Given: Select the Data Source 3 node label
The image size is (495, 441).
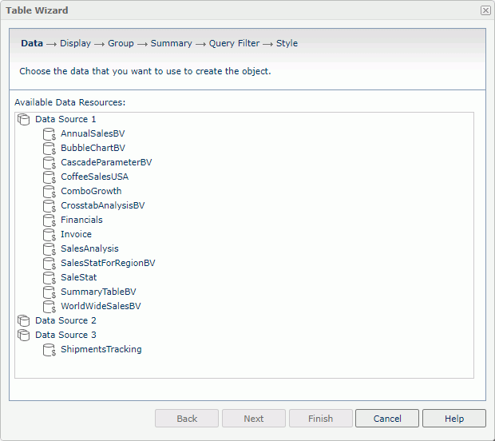Looking at the screenshot, I should [x=65, y=335].
